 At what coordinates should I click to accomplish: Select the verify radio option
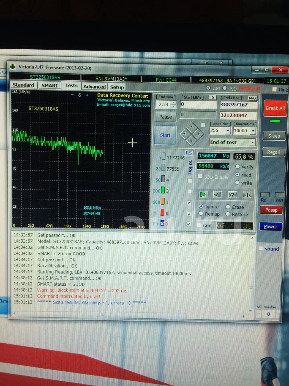click(x=238, y=167)
